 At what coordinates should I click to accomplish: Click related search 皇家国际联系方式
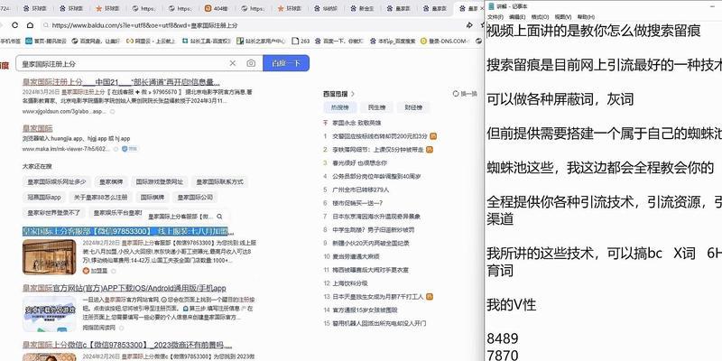pyautogui.click(x=219, y=182)
